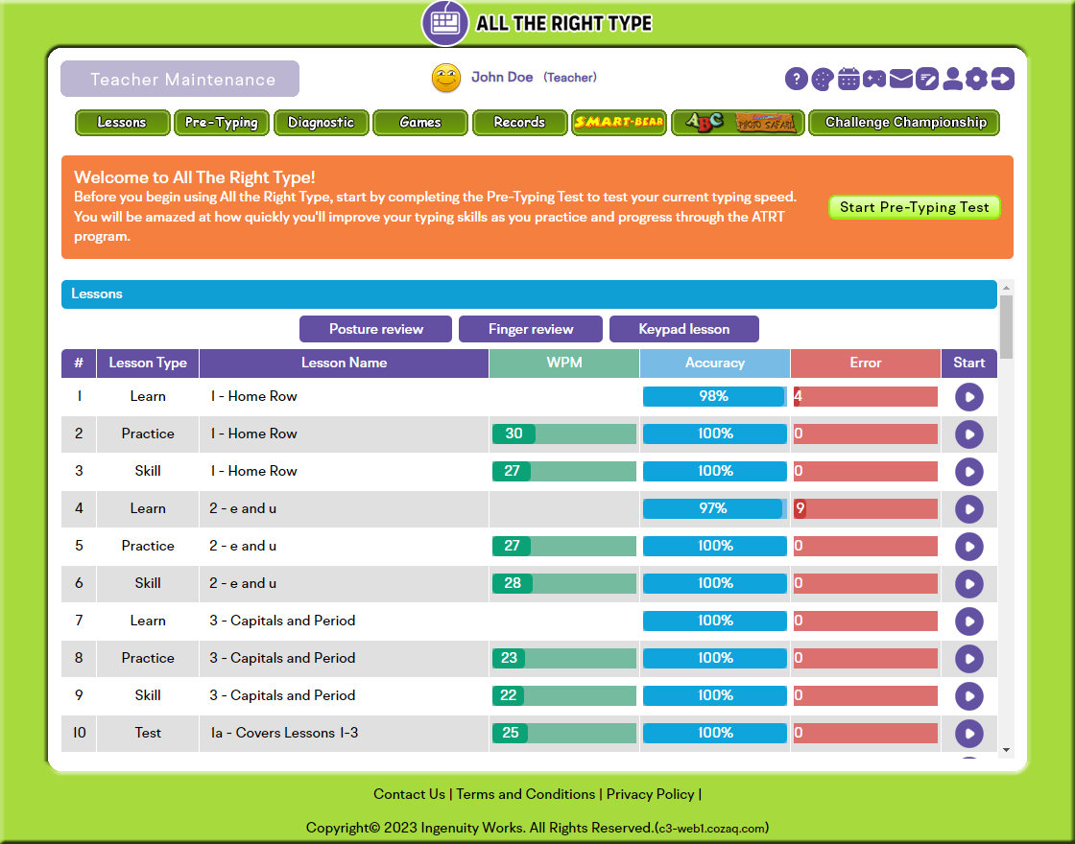
Task: Open the Posture review button
Action: click(x=375, y=329)
